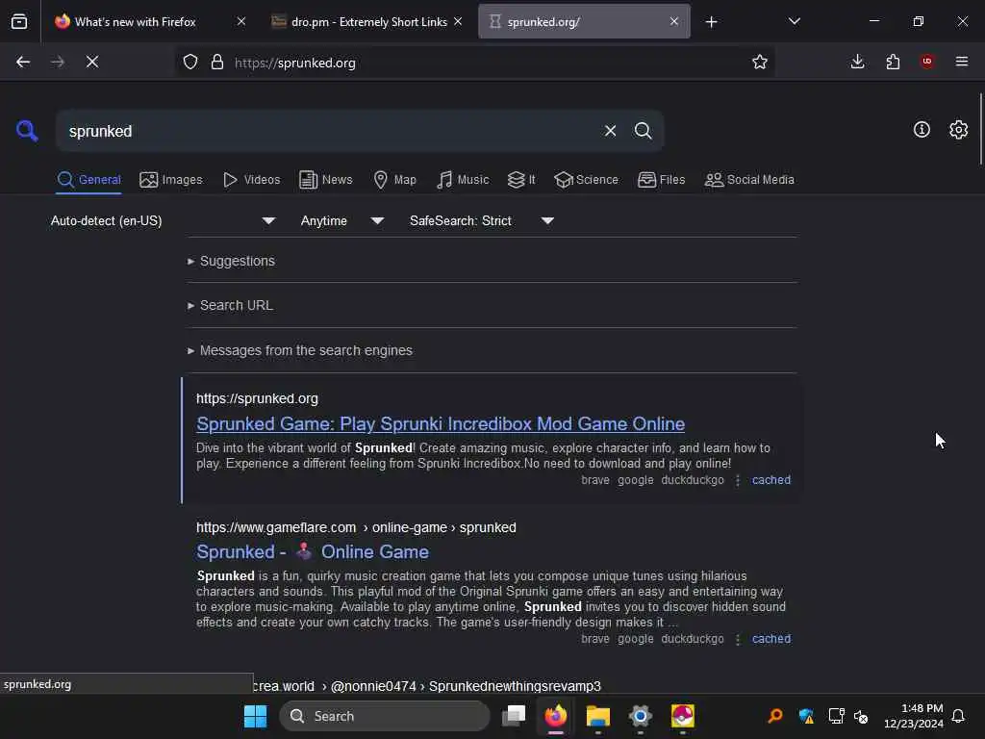Open the Settings gear taskbar app
The width and height of the screenshot is (985, 739).
(640, 716)
